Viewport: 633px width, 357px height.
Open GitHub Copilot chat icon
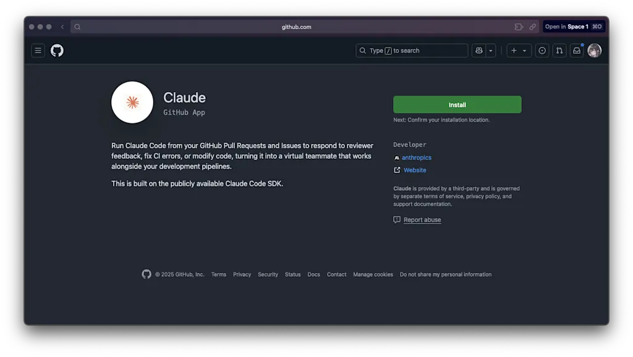pos(479,51)
